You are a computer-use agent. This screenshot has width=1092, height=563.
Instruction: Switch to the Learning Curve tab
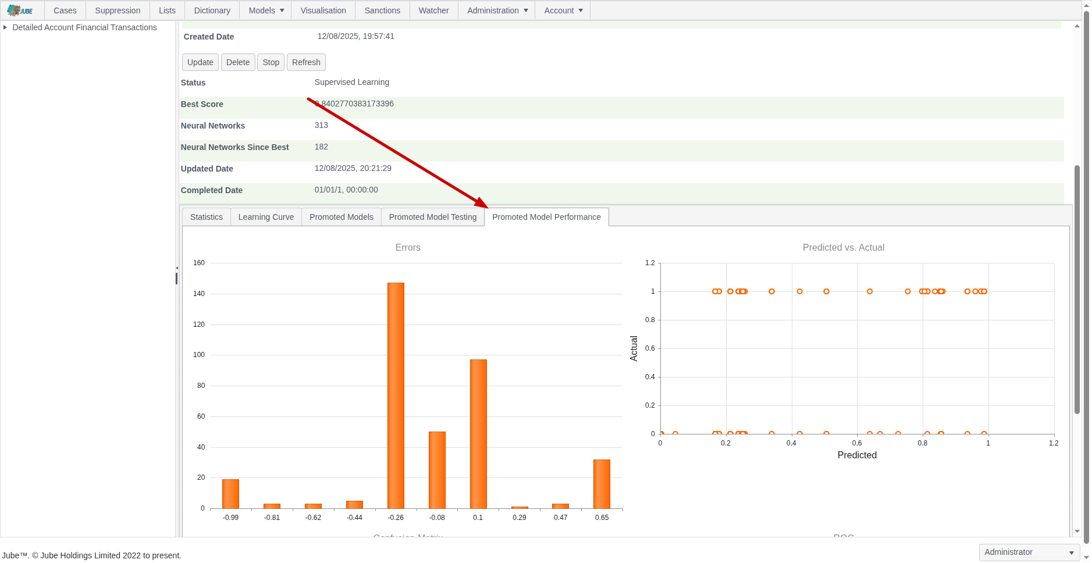(266, 217)
